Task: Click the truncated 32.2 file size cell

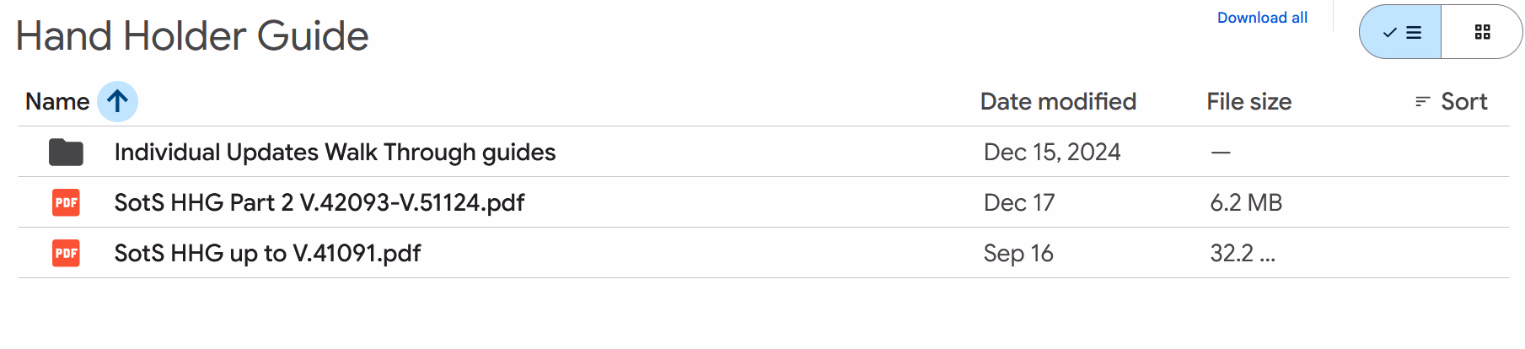Action: click(x=1243, y=254)
